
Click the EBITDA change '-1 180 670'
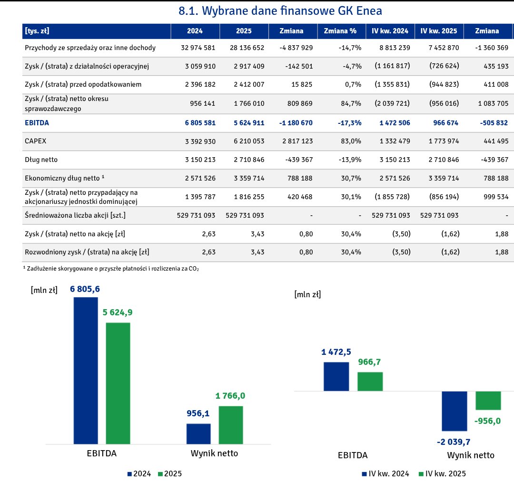(x=296, y=123)
